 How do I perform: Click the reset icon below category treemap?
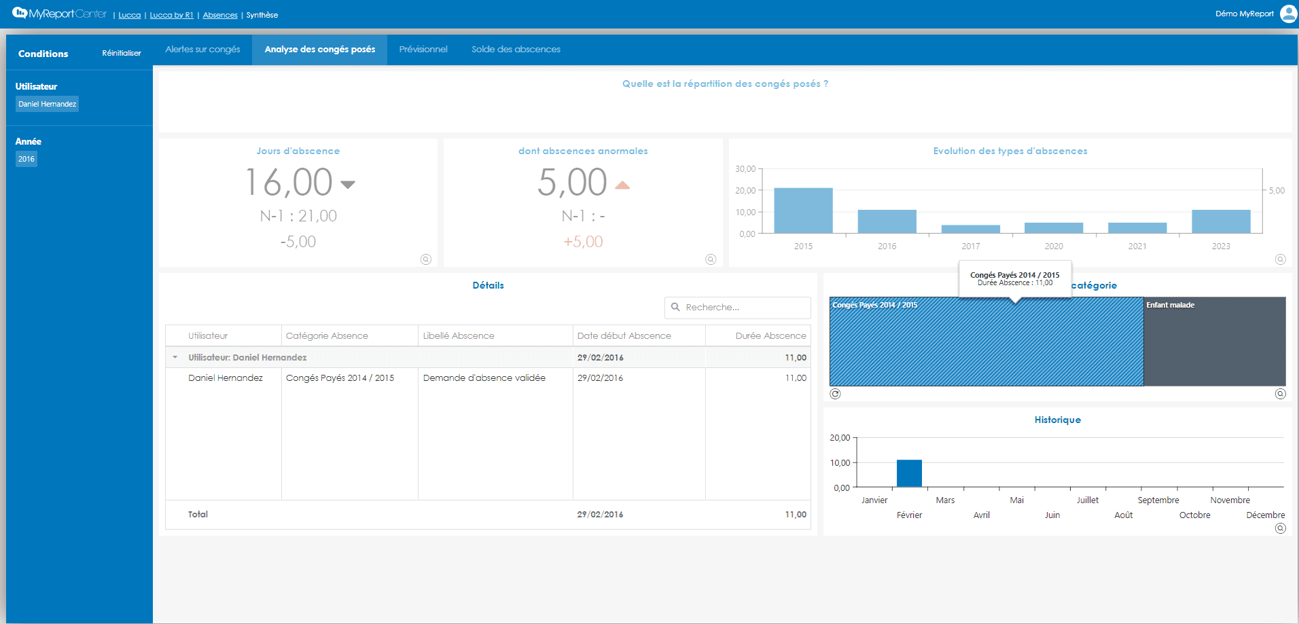pos(836,394)
